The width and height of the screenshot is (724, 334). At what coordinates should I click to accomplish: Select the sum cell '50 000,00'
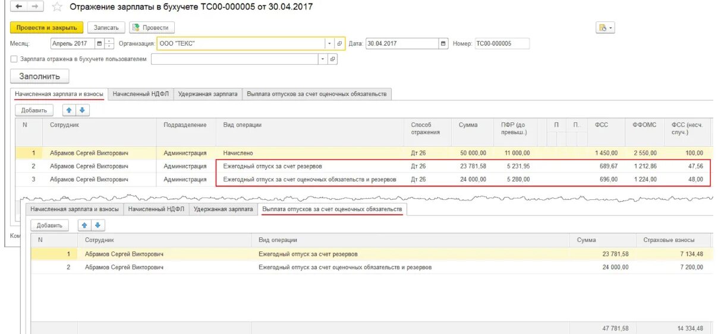pyautogui.click(x=472, y=153)
